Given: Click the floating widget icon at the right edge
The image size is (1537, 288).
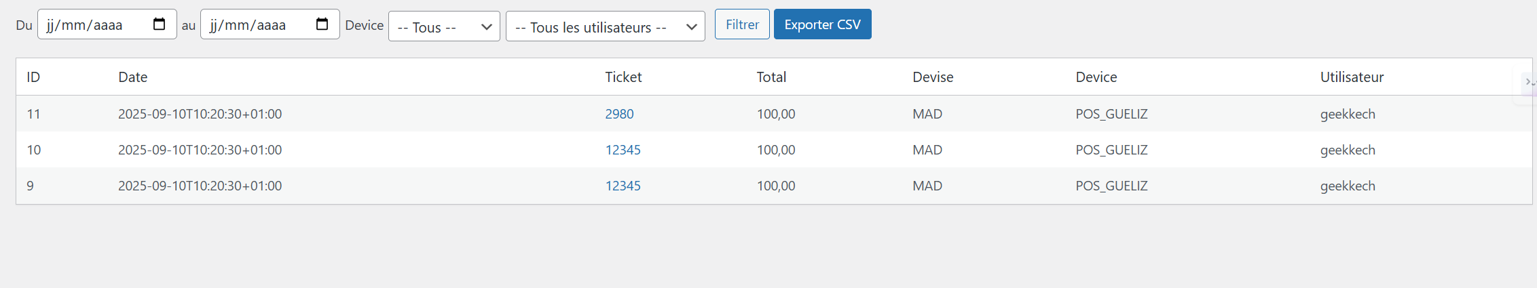Looking at the screenshot, I should click(1527, 82).
